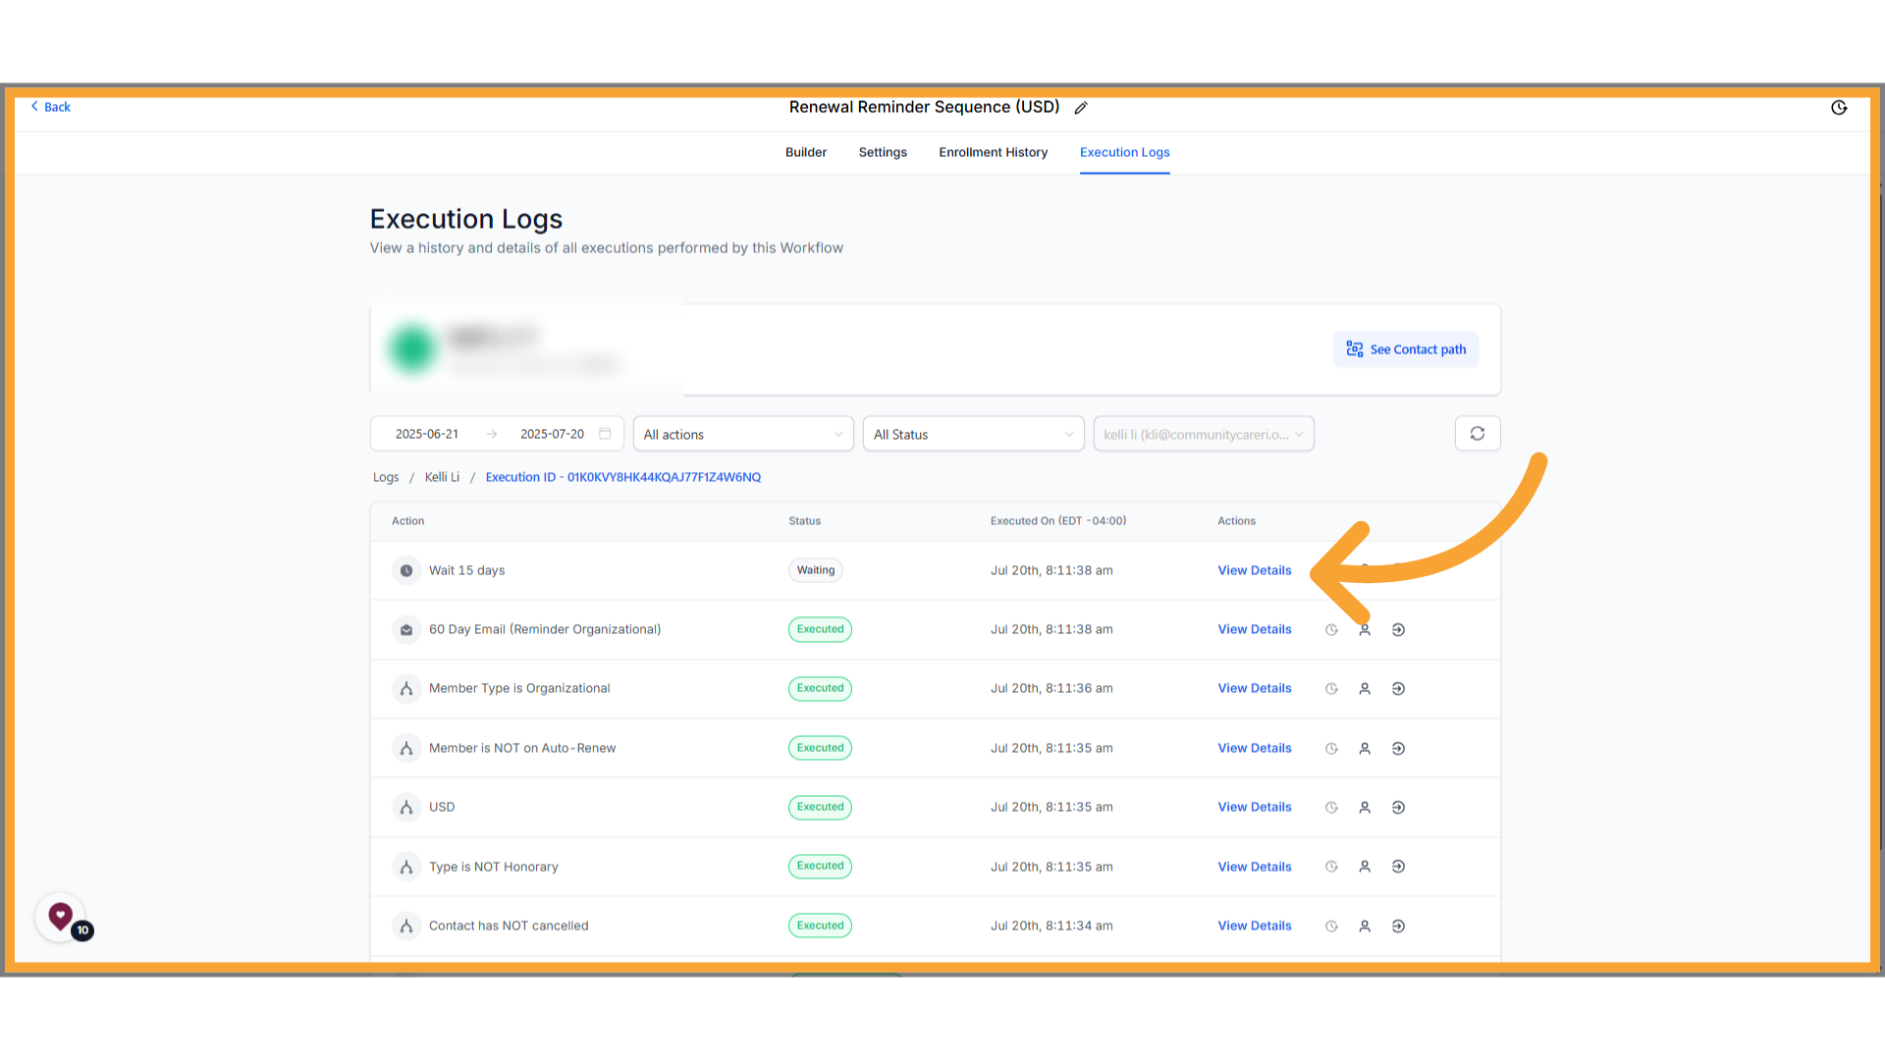Click the 2025-06-21 start date field

426,433
